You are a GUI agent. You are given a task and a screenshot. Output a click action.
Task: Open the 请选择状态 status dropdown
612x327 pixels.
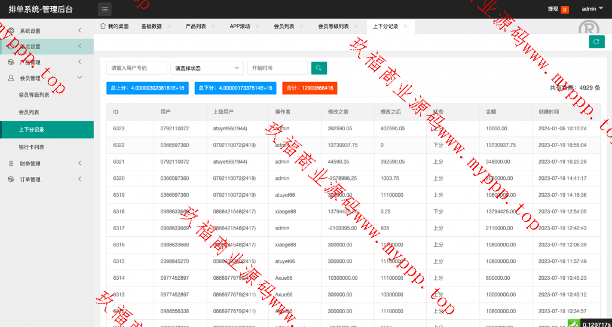(207, 68)
